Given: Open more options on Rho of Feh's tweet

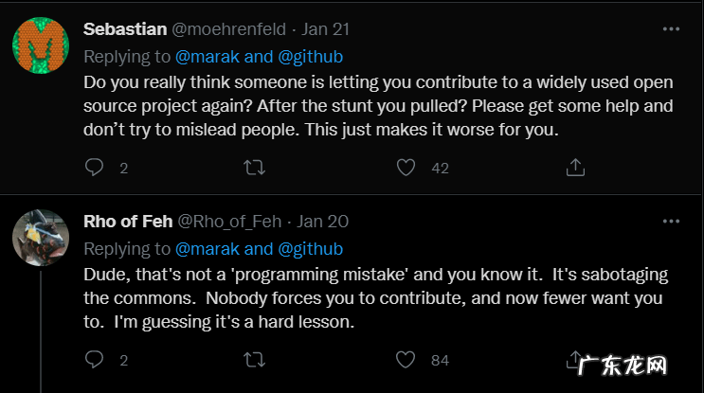Looking at the screenshot, I should [x=671, y=221].
